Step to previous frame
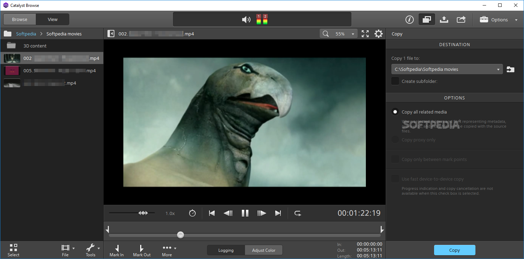 (228, 213)
